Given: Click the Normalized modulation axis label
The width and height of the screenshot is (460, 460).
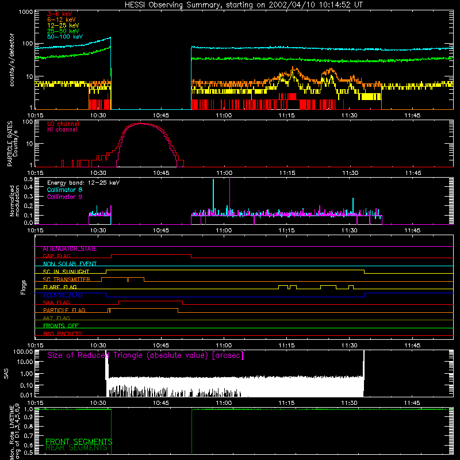Looking at the screenshot, I should pos(14,201).
